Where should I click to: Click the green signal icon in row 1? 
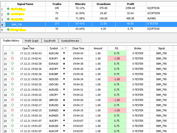(x=8, y=8)
